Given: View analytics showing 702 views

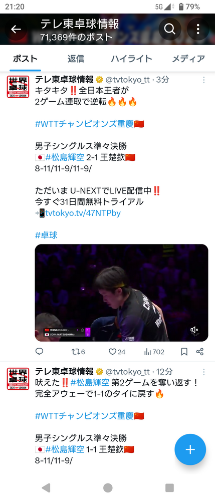Looking at the screenshot, I should (154, 352).
